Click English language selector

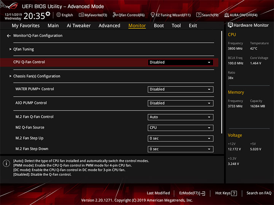coord(67,15)
